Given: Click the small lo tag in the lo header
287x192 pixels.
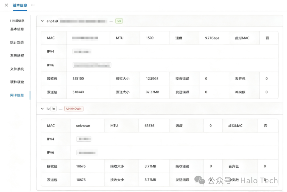Looking at the screenshot, I should [54, 109].
